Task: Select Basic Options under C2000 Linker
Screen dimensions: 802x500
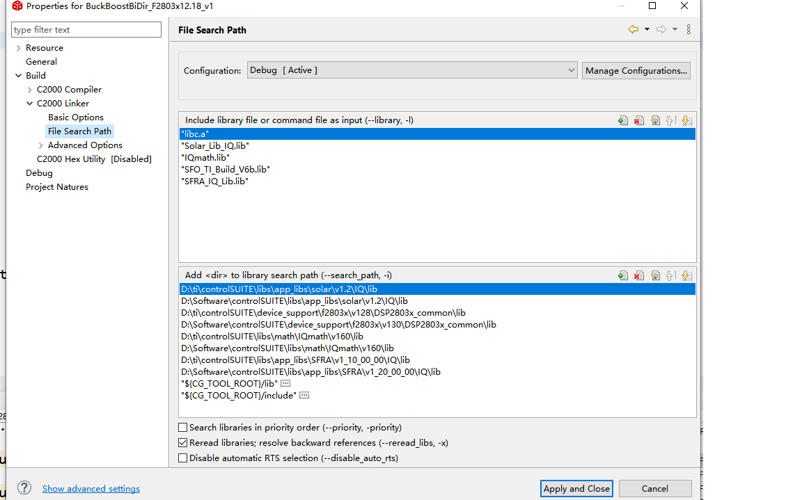Action: pos(76,118)
